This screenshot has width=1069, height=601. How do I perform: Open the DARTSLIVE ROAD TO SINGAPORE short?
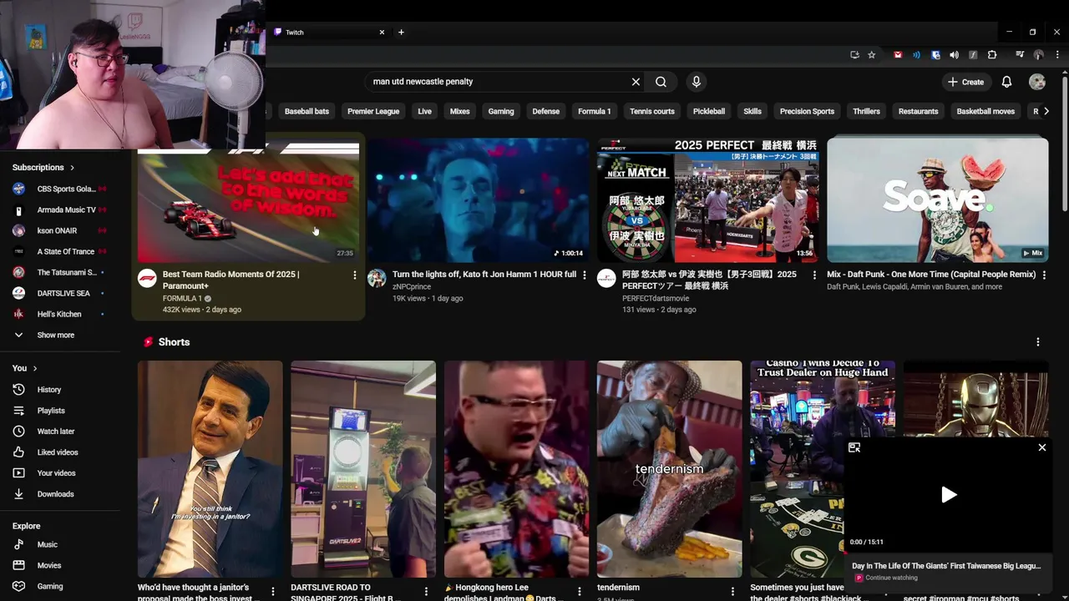point(363,469)
